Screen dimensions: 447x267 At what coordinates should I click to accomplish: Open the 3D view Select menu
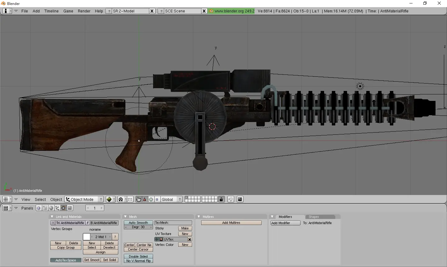(40, 199)
